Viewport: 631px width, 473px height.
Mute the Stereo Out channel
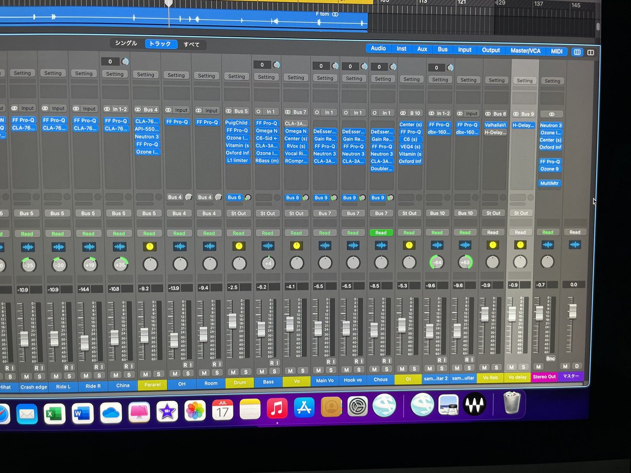[x=538, y=367]
